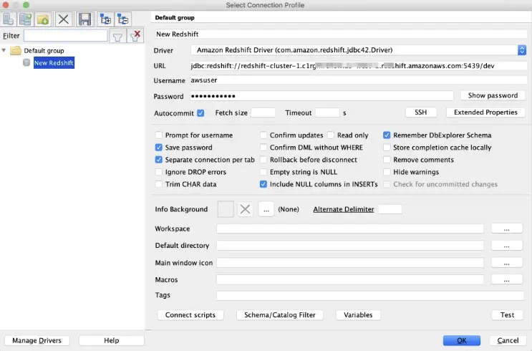Enable Remove comments checkbox

pyautogui.click(x=387, y=160)
